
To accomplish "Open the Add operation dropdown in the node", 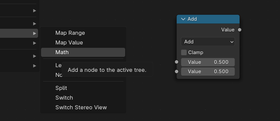I will 208,42.
